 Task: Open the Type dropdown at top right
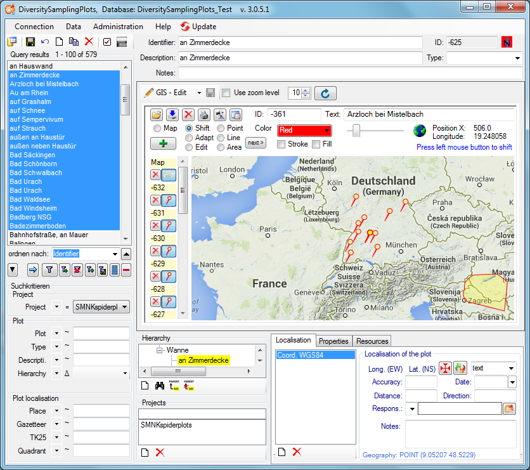pyautogui.click(x=485, y=58)
